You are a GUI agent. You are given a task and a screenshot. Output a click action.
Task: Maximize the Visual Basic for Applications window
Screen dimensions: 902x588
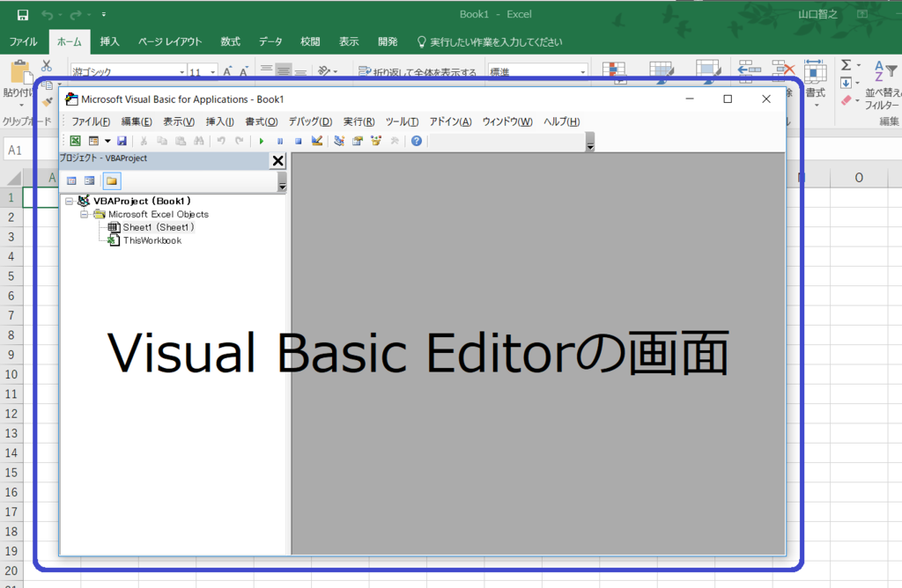coord(728,99)
